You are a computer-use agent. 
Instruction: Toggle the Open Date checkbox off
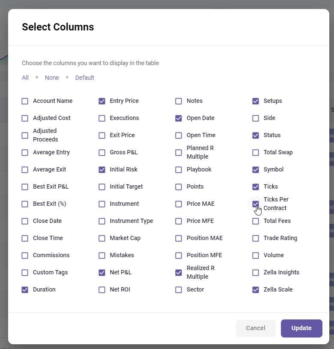tap(179, 118)
